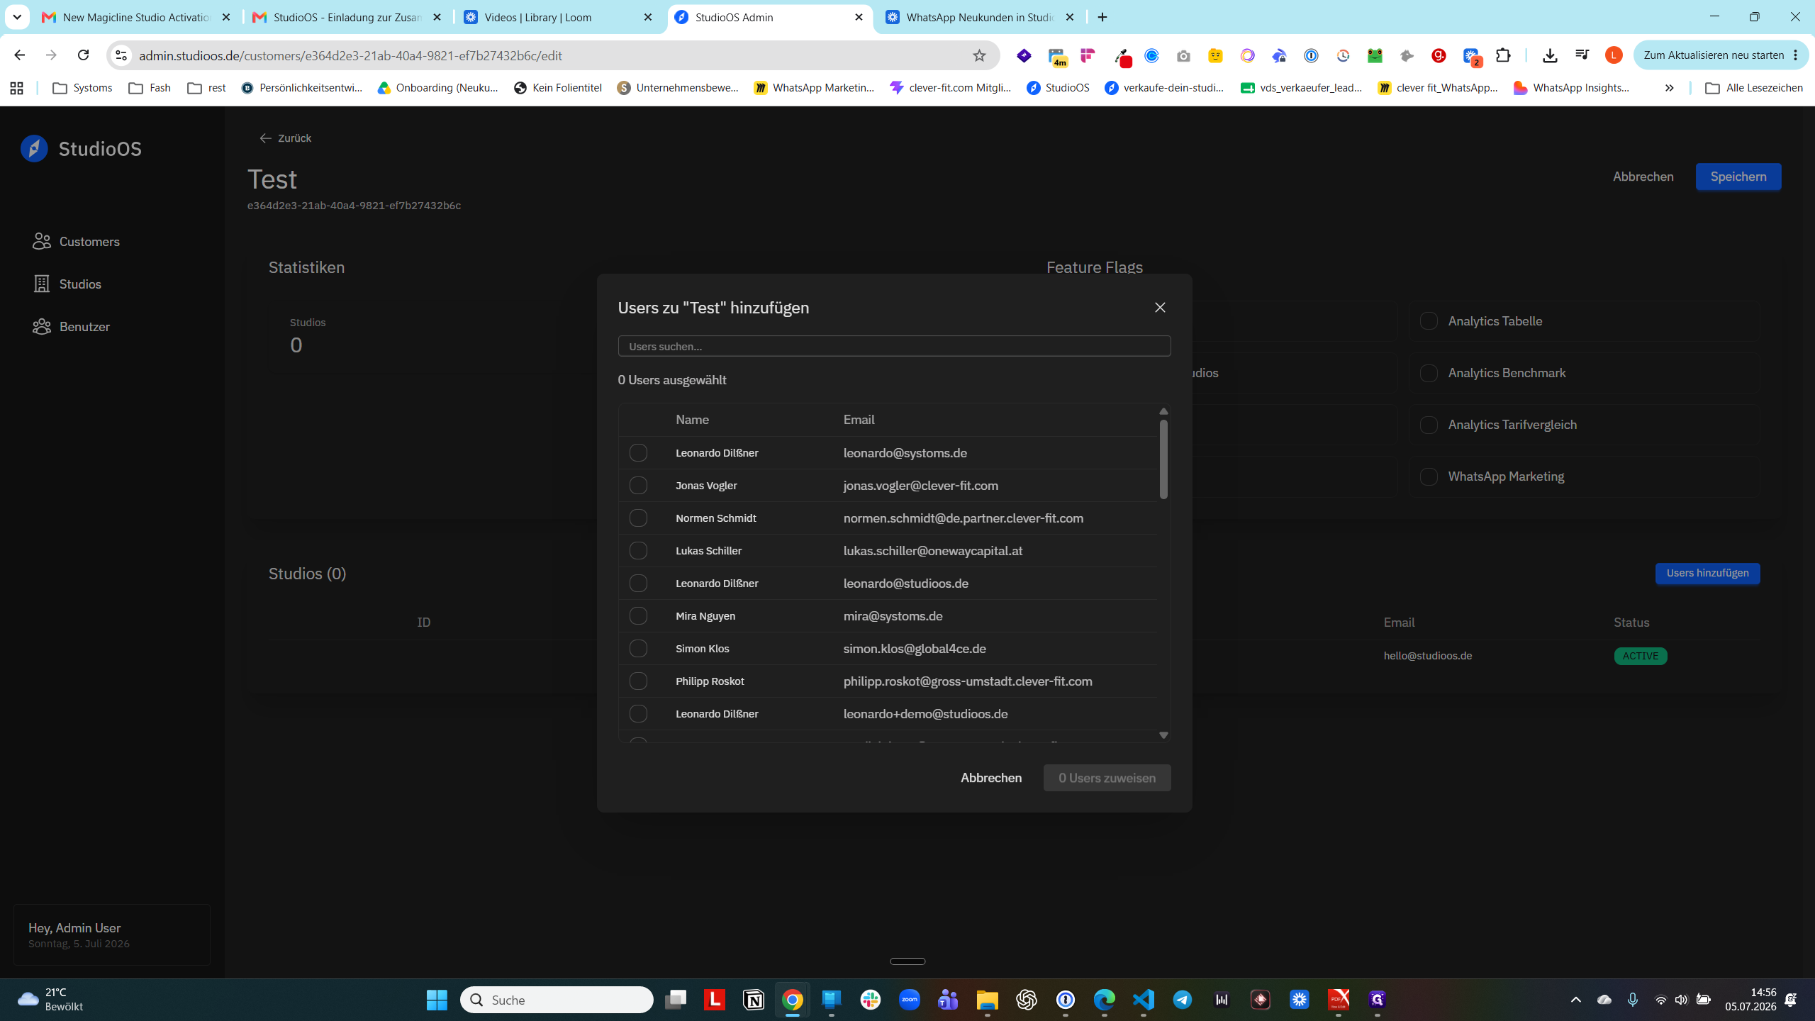Bookmark this page with the star icon
Viewport: 1815px width, 1021px height.
pyautogui.click(x=979, y=55)
